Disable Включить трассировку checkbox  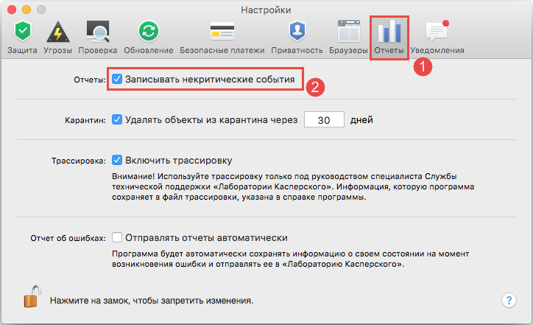tap(117, 160)
